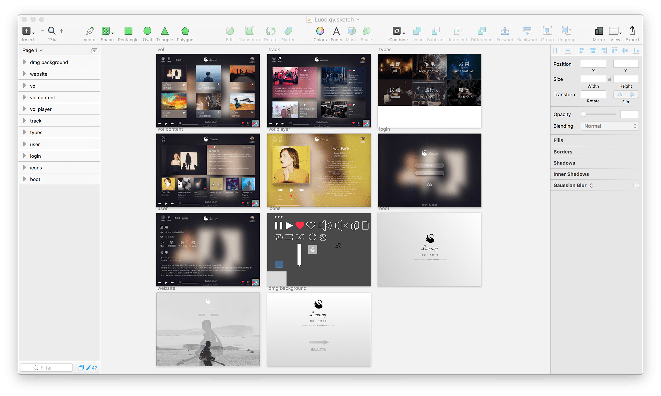Select the Vector pen tool

(x=90, y=31)
